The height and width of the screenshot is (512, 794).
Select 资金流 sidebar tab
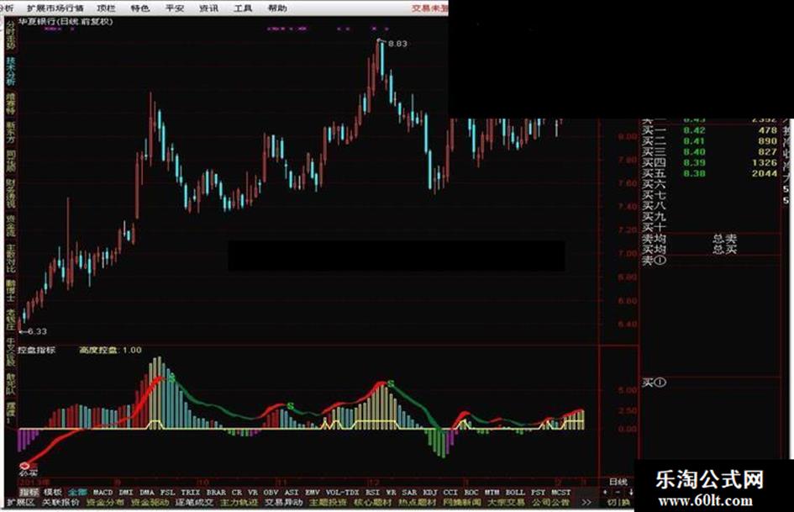click(11, 226)
